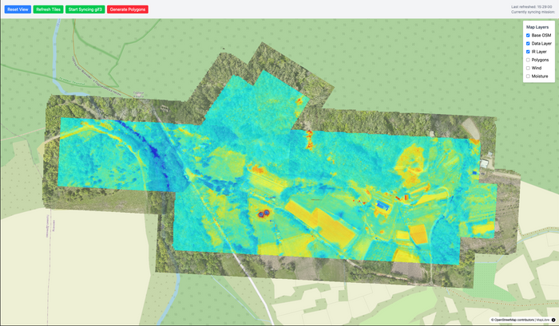559x326 pixels.
Task: Disable the Data Layer checkbox
Action: coord(528,43)
